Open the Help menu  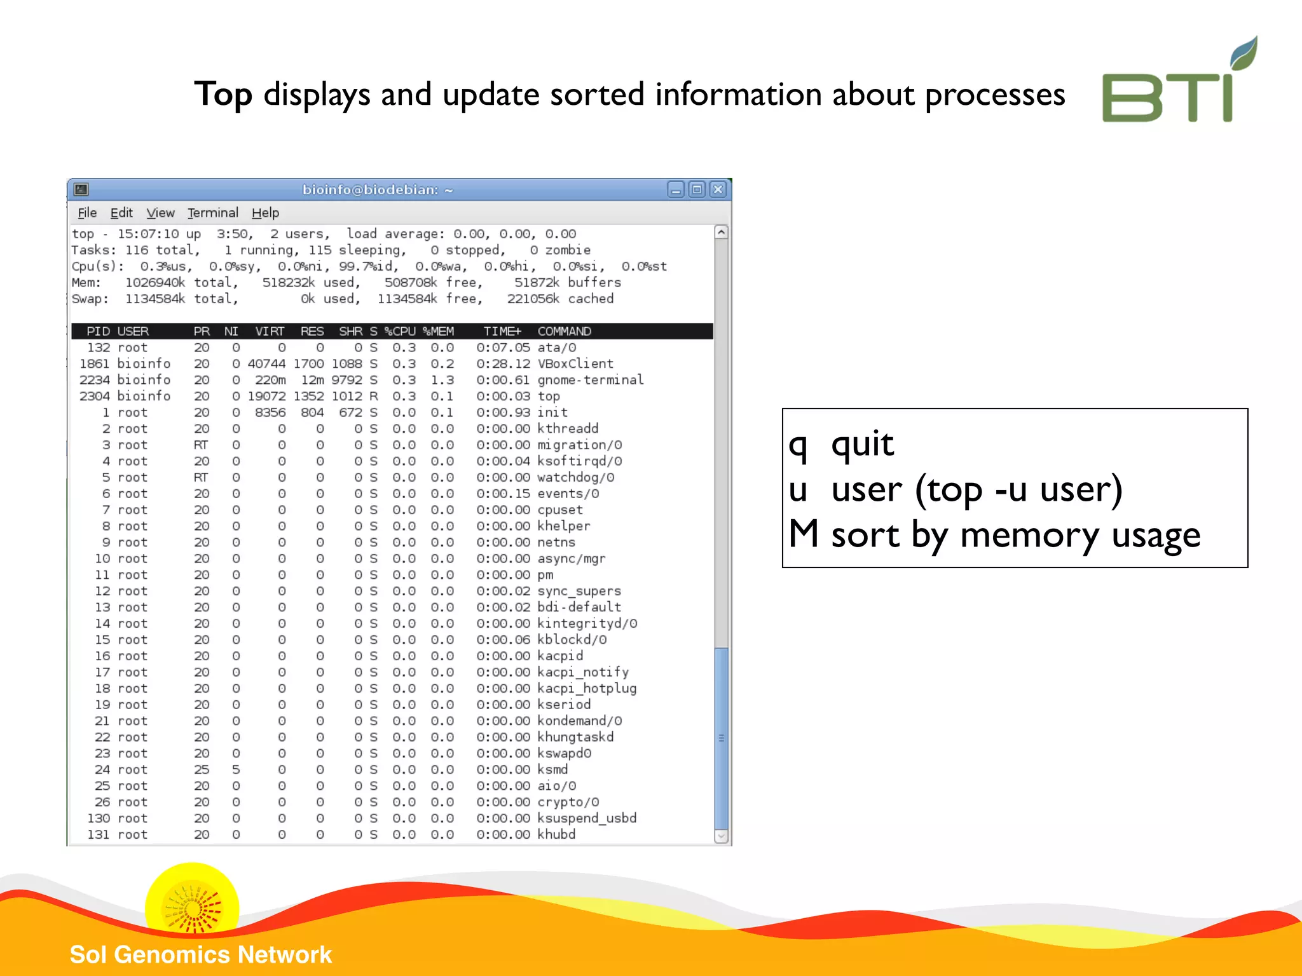click(265, 213)
